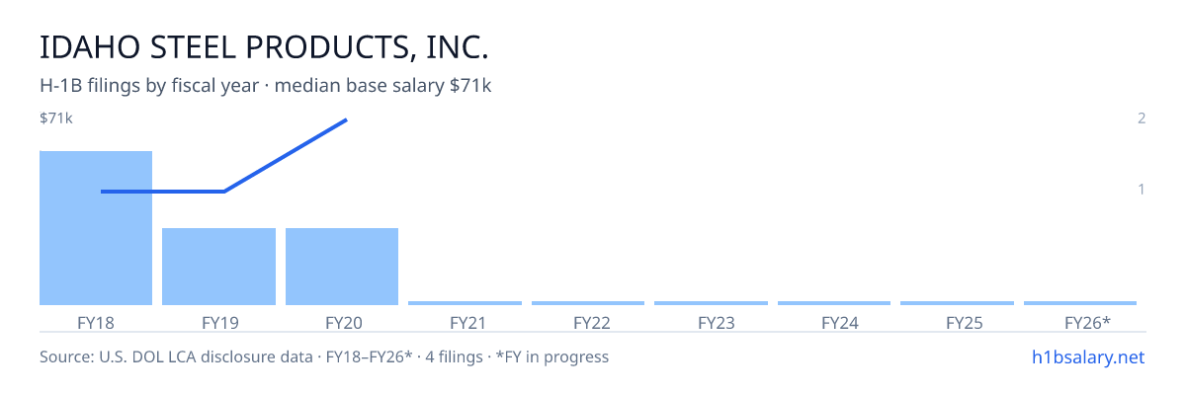Click the IDAHO STEEL PRODUCTS, INC. title

click(265, 47)
